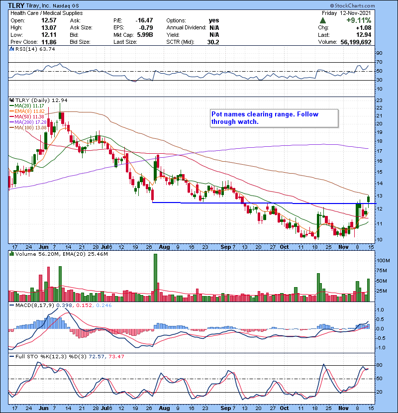This screenshot has width=398, height=413.
Task: Click the EMA(8) 11.82 legend entry
Action: [x=27, y=111]
